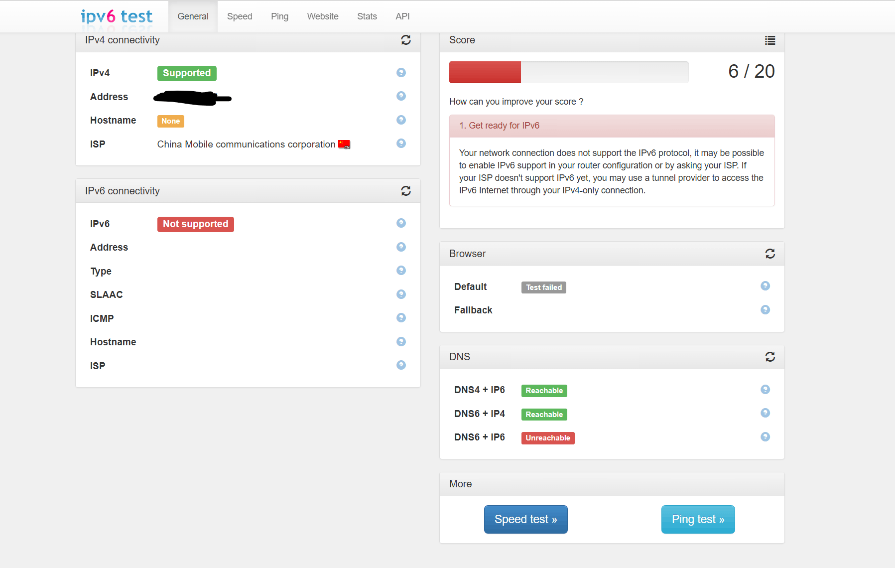Refresh the IPv4 connectivity test
Image resolution: width=895 pixels, height=568 pixels.
[x=406, y=40]
